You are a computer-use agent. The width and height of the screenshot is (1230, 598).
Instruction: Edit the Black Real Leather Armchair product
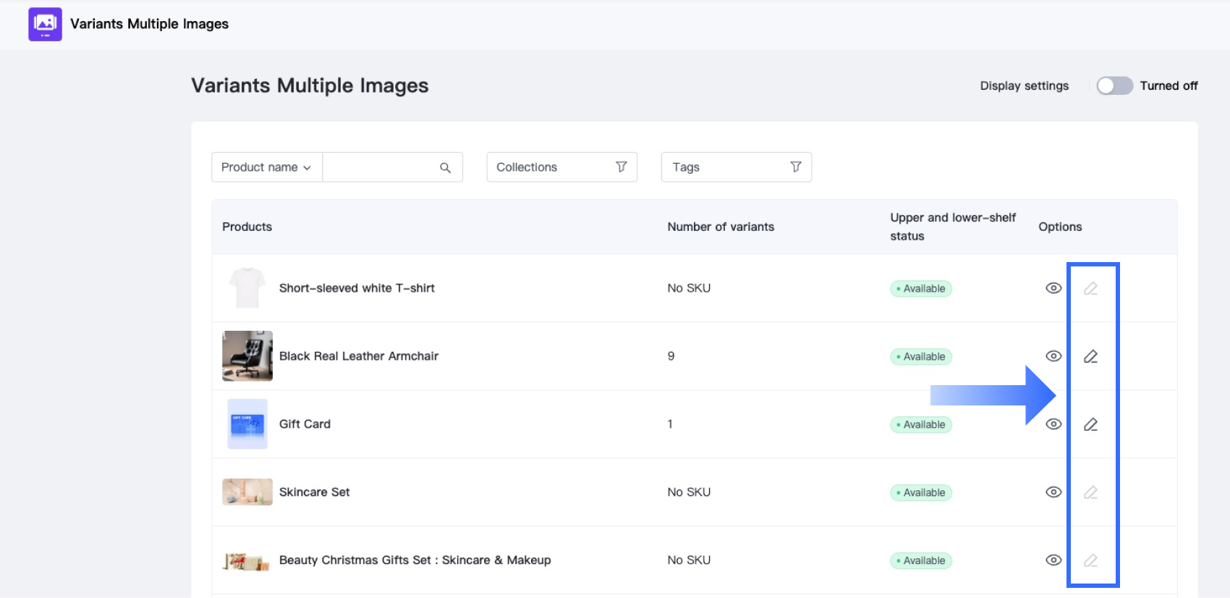click(x=1090, y=356)
